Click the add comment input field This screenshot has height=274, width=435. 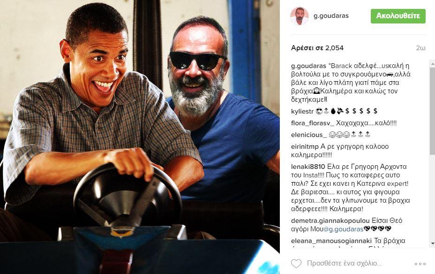click(x=358, y=264)
